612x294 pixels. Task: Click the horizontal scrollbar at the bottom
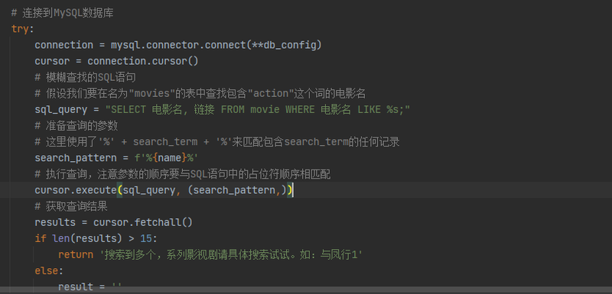306,290
